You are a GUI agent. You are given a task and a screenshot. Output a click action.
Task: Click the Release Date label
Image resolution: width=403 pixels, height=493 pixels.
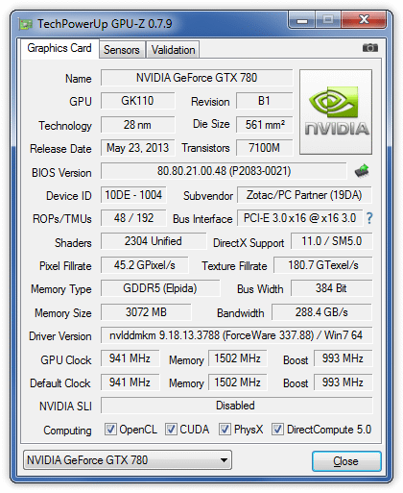point(60,149)
